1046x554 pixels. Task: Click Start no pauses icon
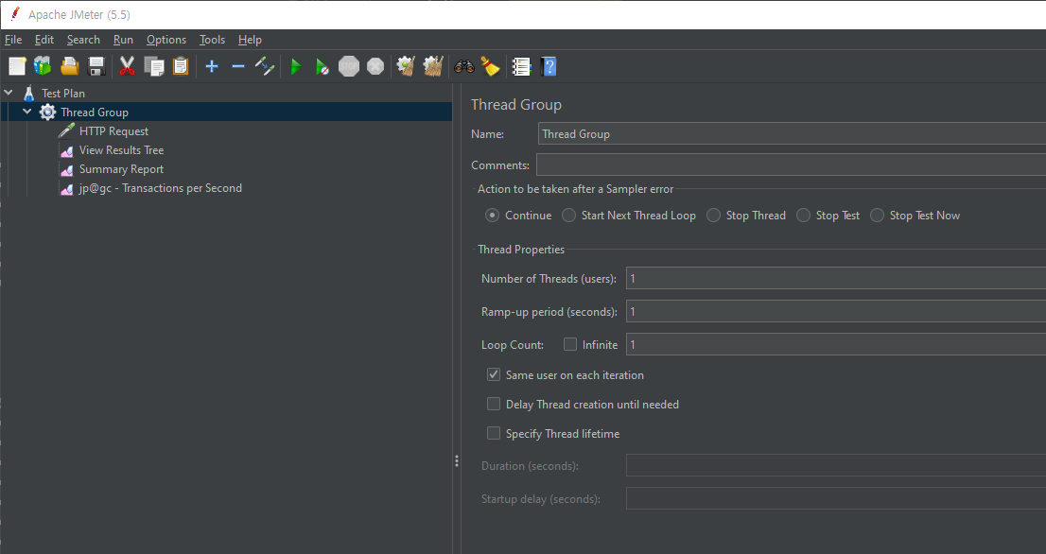[323, 66]
